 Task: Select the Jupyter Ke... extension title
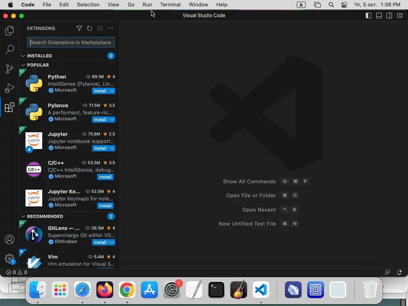(x=64, y=192)
